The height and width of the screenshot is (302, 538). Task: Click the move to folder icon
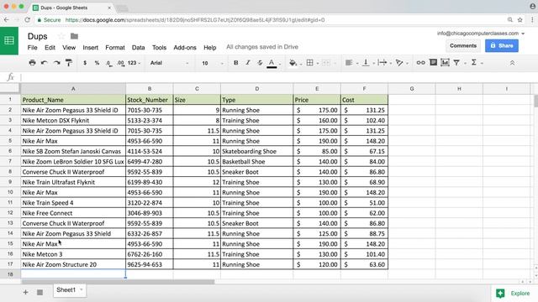(x=74, y=36)
